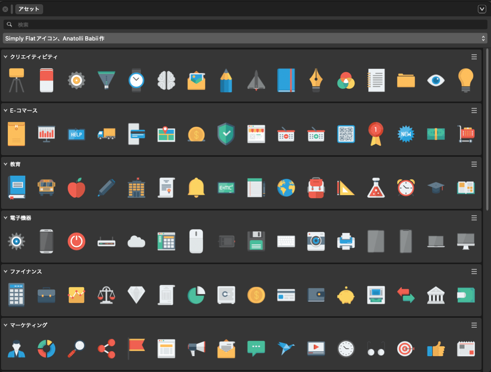Collapse the E-コマース category section
The width and height of the screenshot is (491, 372).
coord(5,110)
